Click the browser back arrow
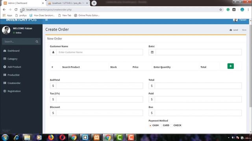This screenshot has height=141, width=252. 4,9
